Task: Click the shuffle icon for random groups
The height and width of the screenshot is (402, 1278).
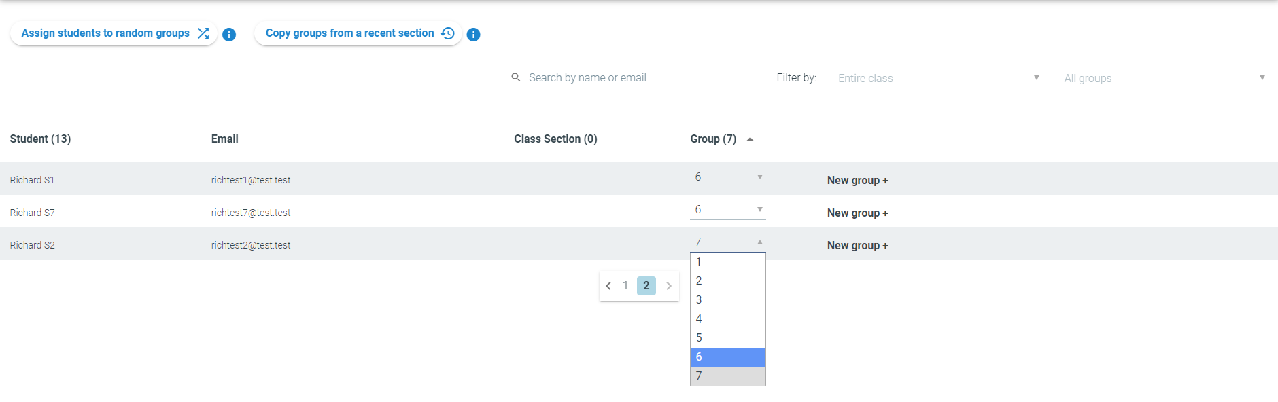Action: (203, 33)
